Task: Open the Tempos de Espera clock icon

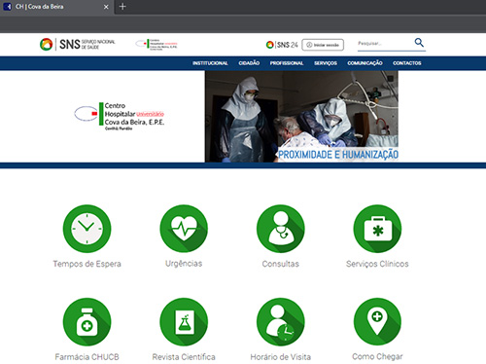Action: [x=87, y=229]
